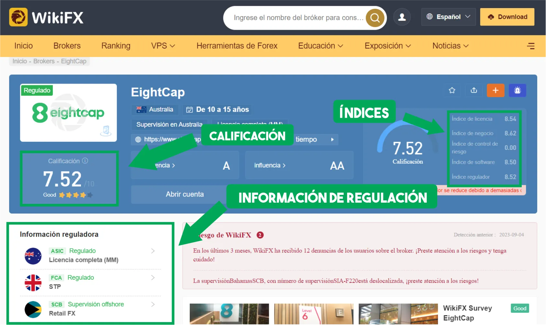Screen dimensions: 546x325
Task: Click the five-star rating under 7.52
Action: (76, 195)
